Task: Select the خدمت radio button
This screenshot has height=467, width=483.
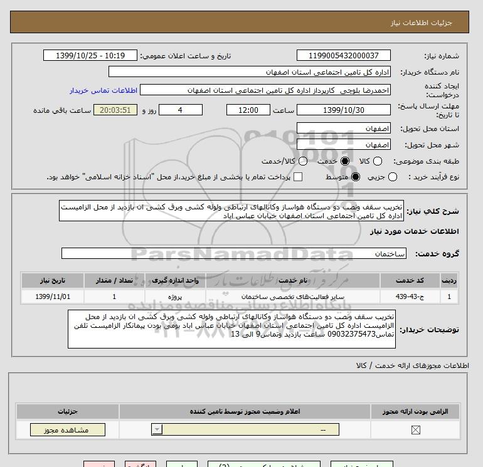Action: click(x=345, y=161)
